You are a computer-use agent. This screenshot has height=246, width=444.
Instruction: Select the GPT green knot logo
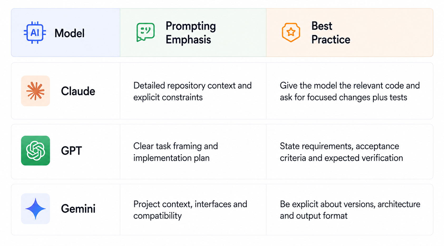pyautogui.click(x=36, y=151)
